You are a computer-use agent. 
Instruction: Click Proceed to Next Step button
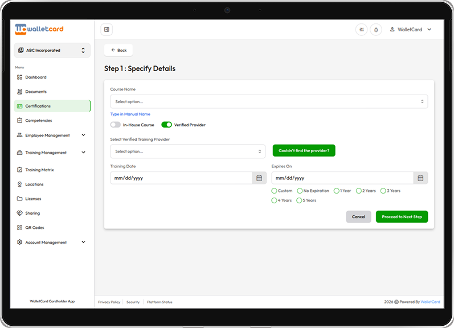[x=402, y=217]
